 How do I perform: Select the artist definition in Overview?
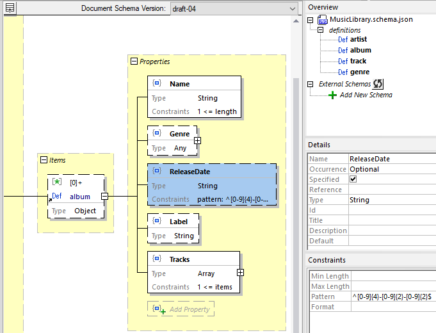click(359, 40)
